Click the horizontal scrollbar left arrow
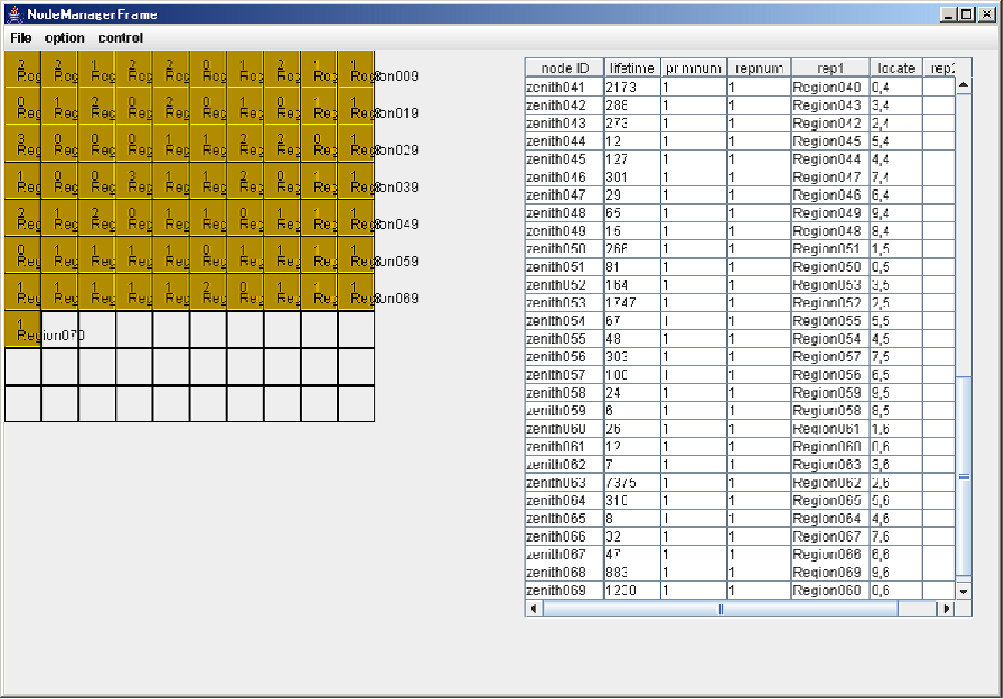Viewport: 1003px width, 699px height. pos(534,608)
